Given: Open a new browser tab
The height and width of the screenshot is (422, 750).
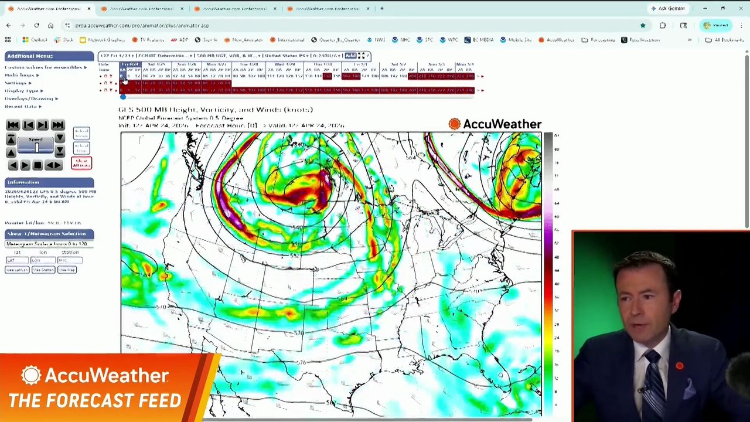Looking at the screenshot, I should pos(381,9).
